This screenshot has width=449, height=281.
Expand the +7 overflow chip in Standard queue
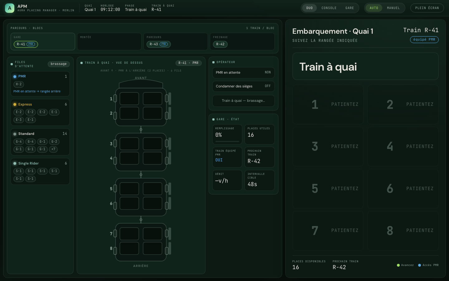click(53, 149)
